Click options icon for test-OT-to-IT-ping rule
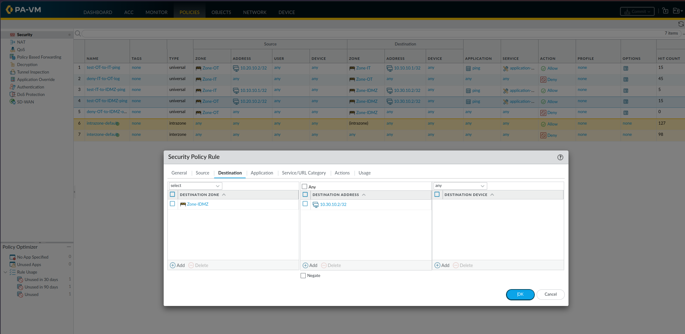This screenshot has width=685, height=334. point(626,68)
